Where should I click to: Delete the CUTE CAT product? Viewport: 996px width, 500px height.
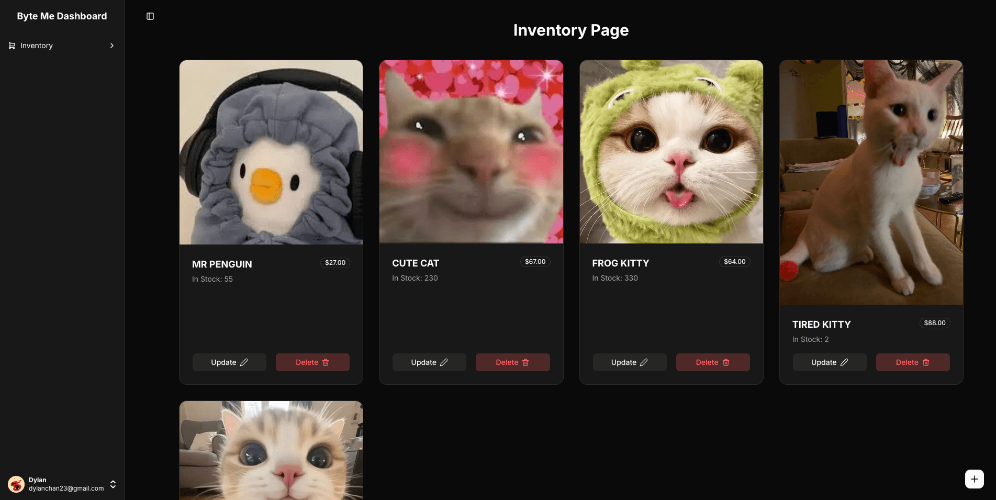tap(512, 362)
